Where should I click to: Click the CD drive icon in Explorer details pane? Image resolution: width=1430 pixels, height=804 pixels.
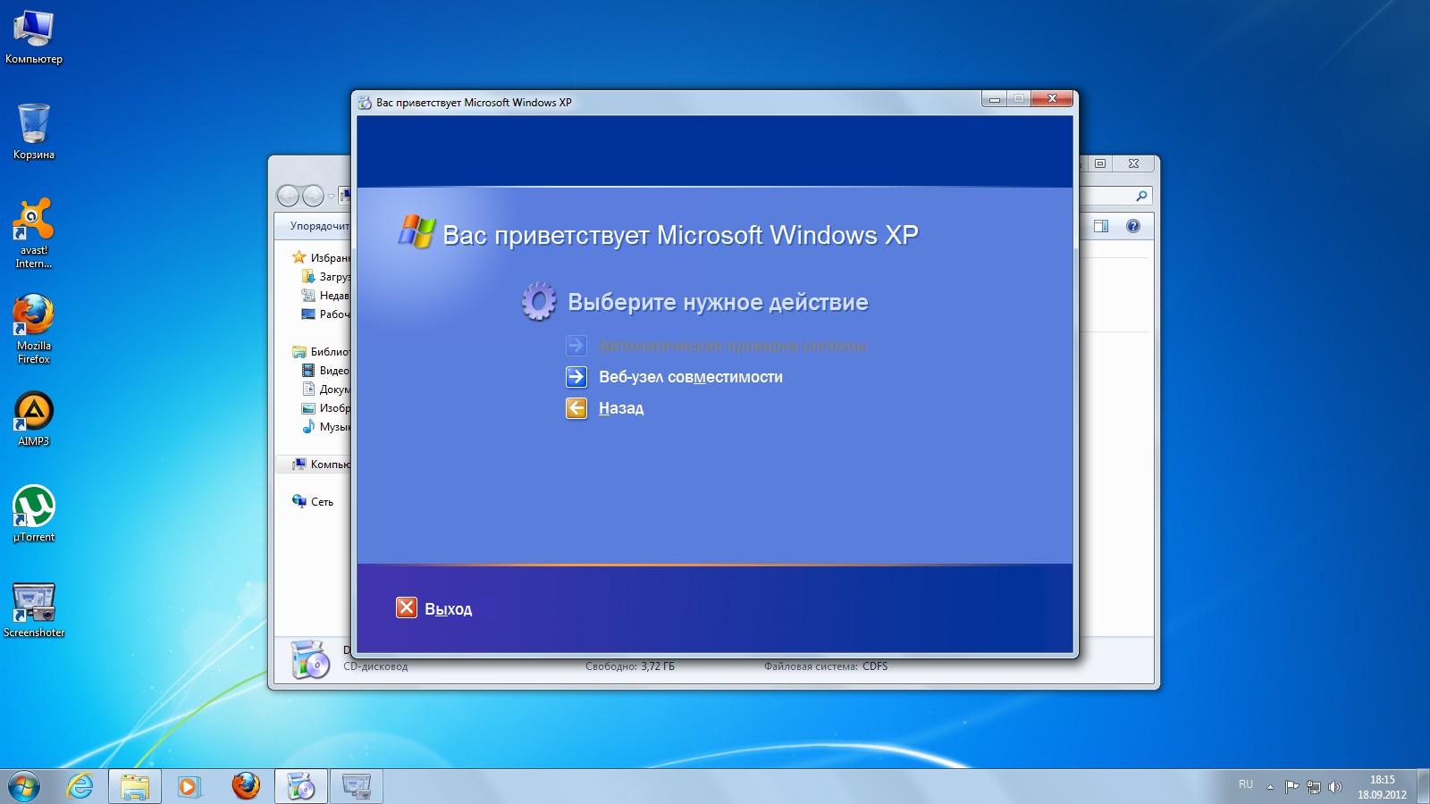point(311,661)
